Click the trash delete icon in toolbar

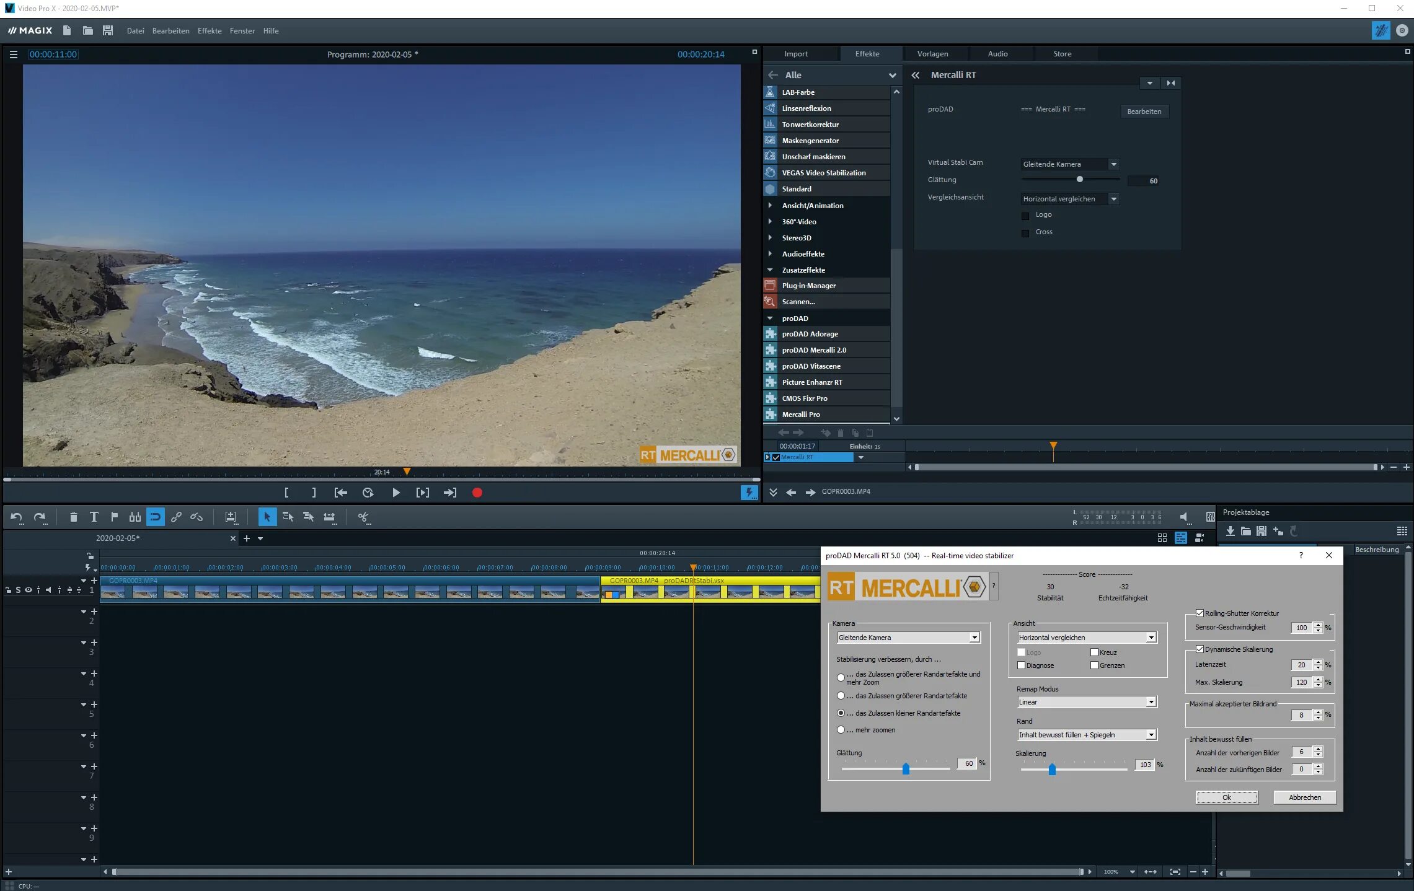point(73,517)
